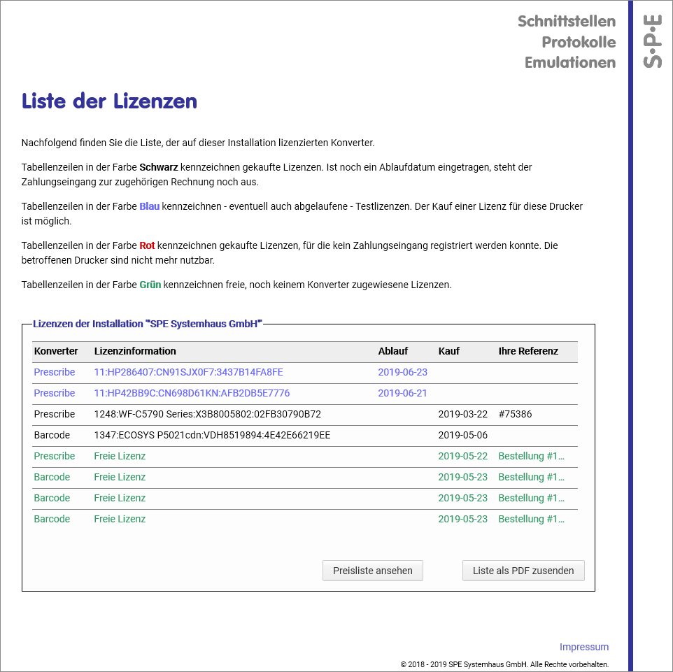Click the Ihre Referenz column header
Viewport: 673px width, 672px height.
[x=528, y=351]
